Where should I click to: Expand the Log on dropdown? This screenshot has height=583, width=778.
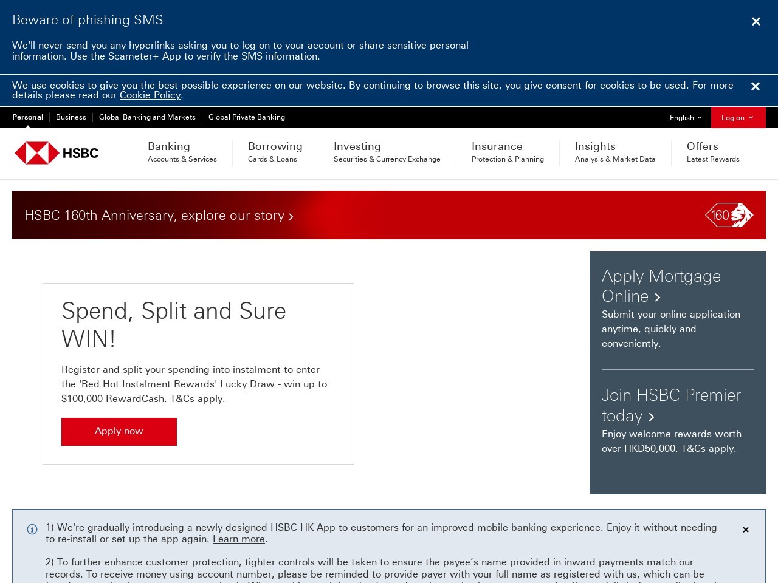(738, 118)
